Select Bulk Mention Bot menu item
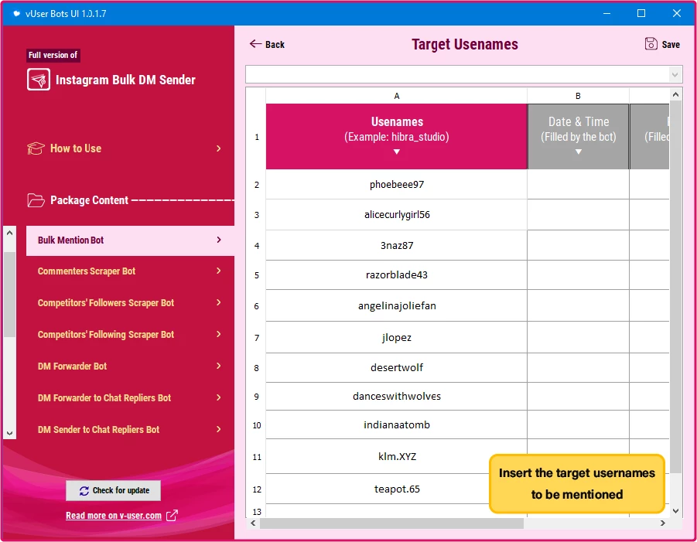 pyautogui.click(x=130, y=240)
